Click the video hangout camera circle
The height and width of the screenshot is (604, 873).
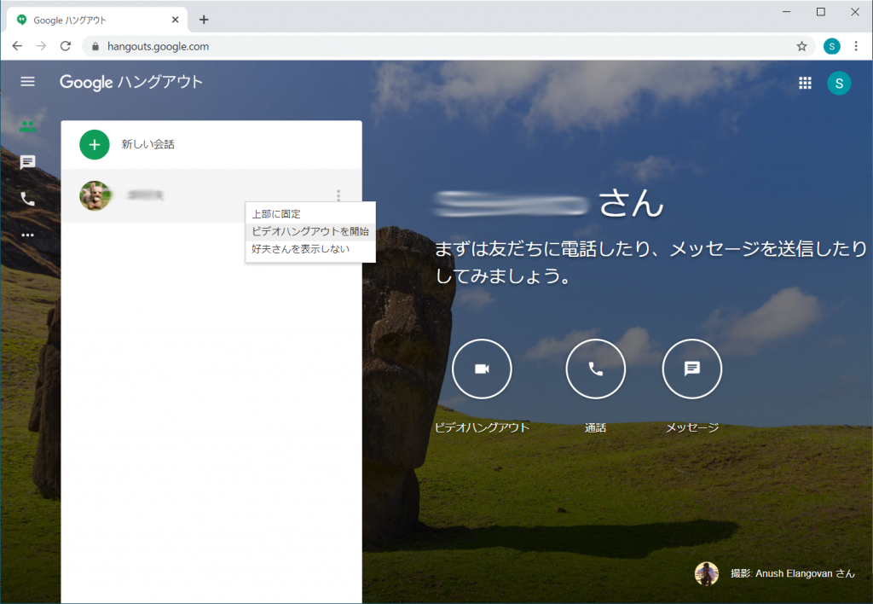pyautogui.click(x=482, y=369)
